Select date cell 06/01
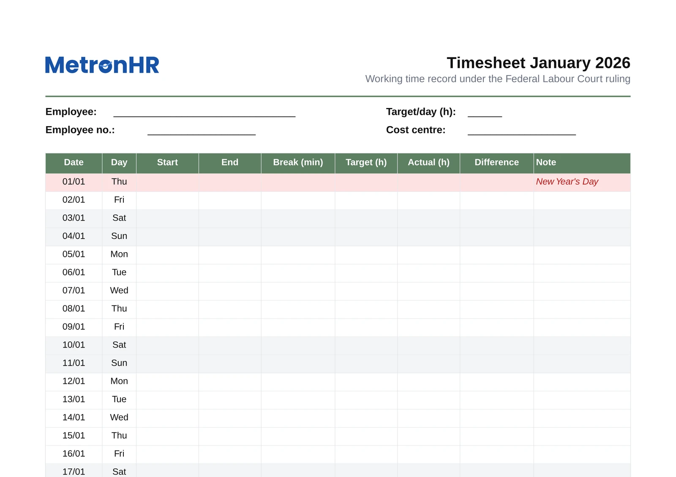 click(74, 273)
